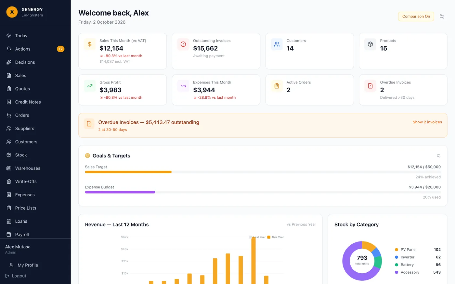This screenshot has height=284, width=455.
Task: Click the Expense Budget progress bar
Action: point(263,192)
